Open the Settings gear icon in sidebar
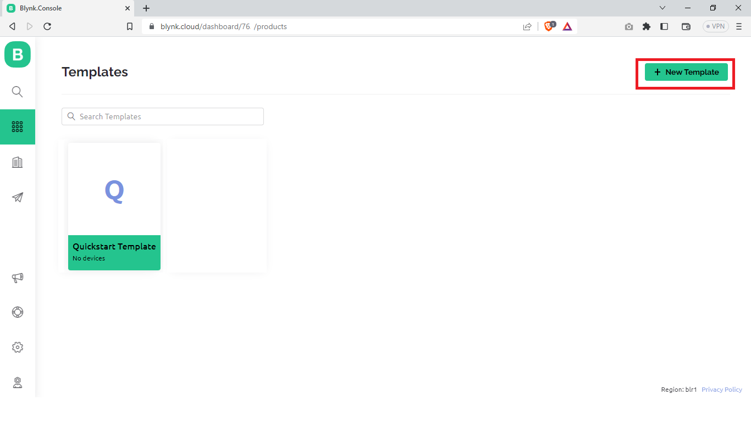This screenshot has width=751, height=422. 17,347
